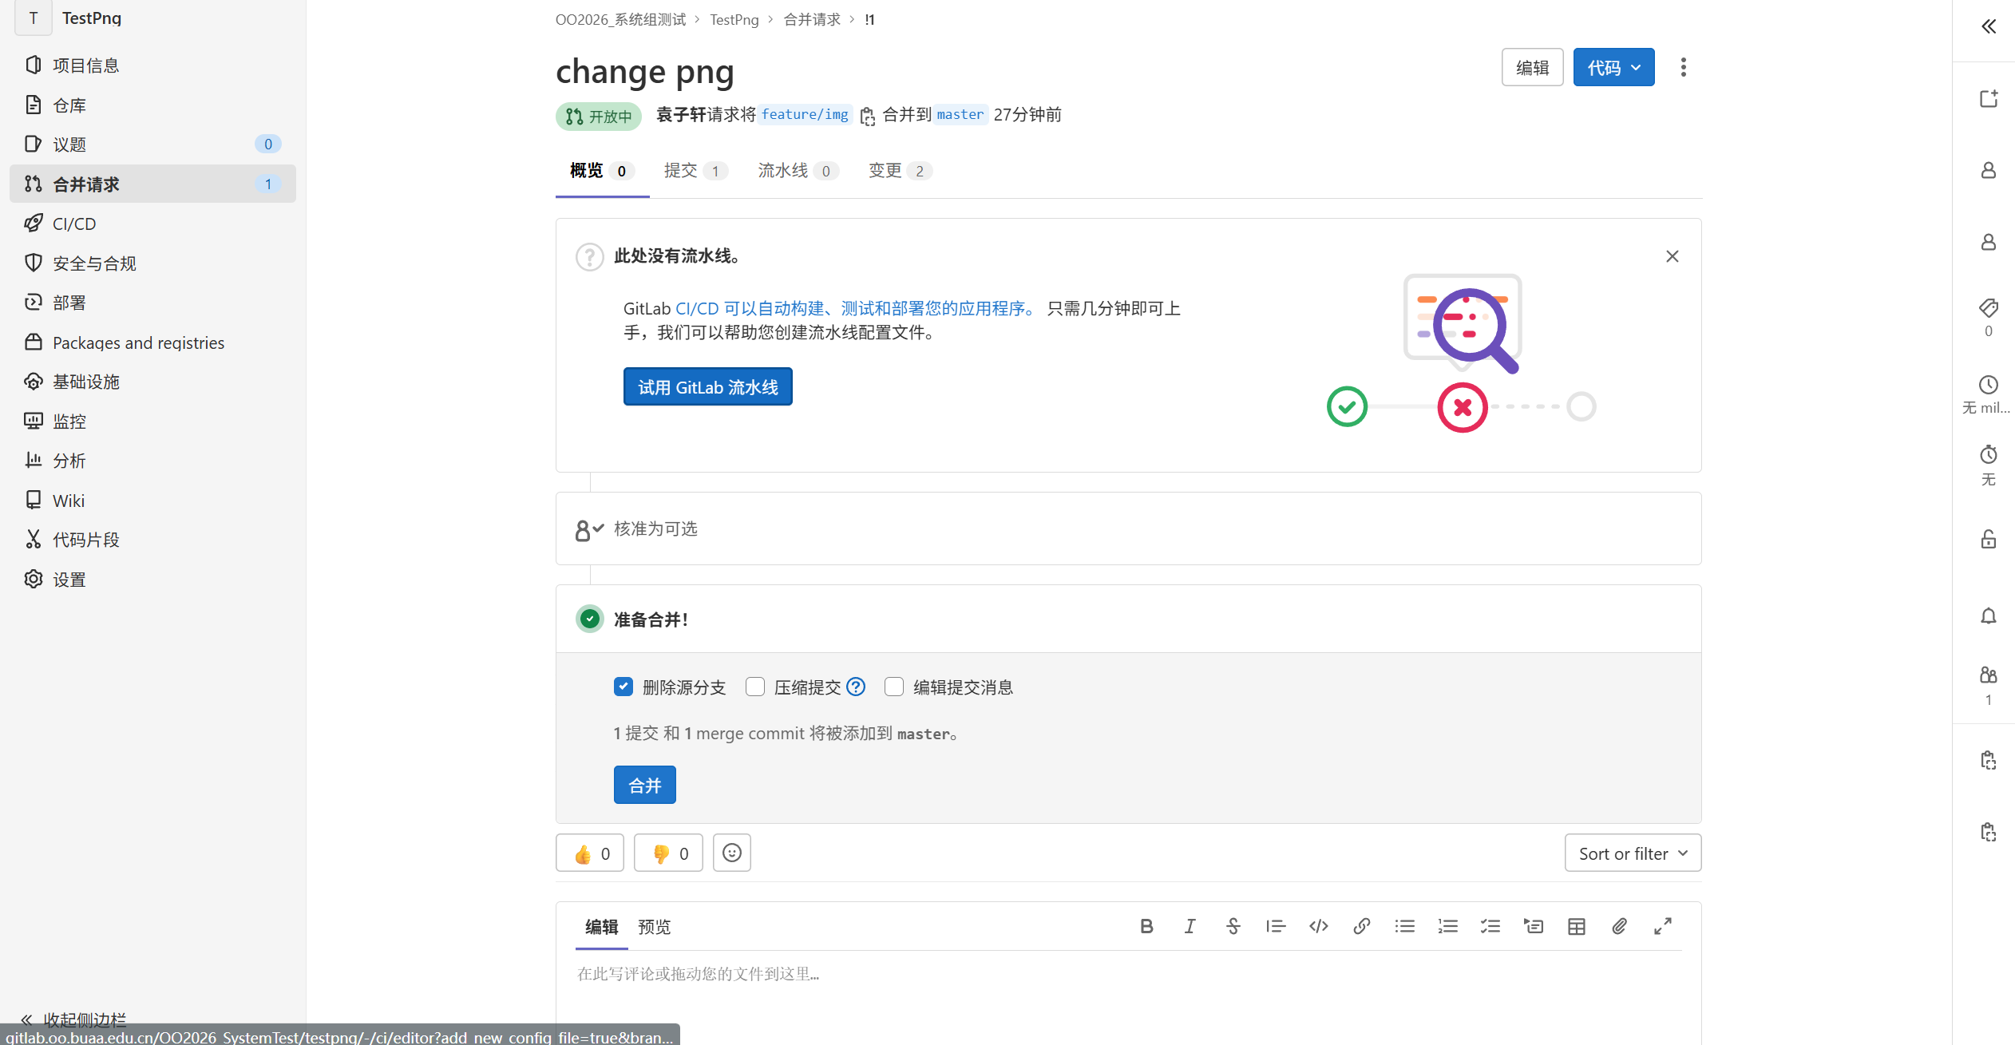Enable the 编辑提交消息 checkbox
Image resolution: width=2015 pixels, height=1045 pixels.
tap(893, 687)
